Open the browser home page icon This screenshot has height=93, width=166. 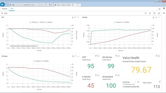[158, 4]
